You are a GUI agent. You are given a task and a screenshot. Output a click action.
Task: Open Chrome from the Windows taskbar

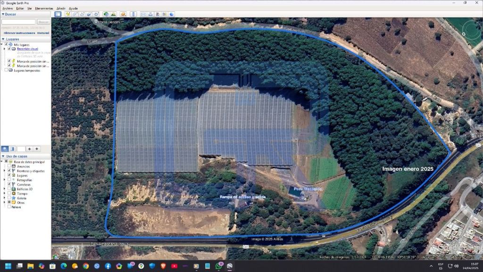[86, 266]
